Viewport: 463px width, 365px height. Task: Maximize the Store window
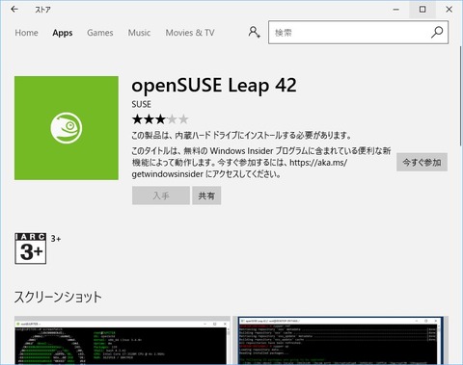pyautogui.click(x=422, y=10)
